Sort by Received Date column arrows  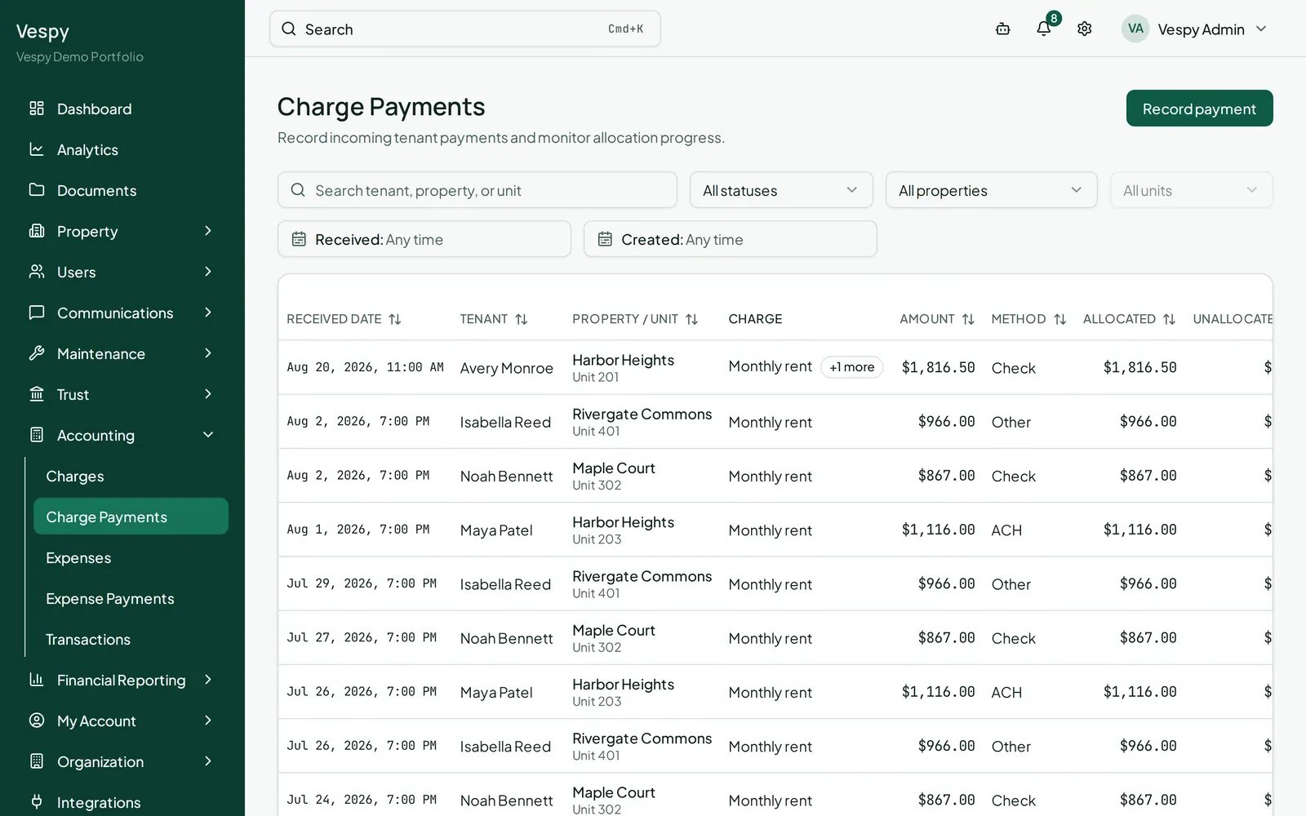395,319
